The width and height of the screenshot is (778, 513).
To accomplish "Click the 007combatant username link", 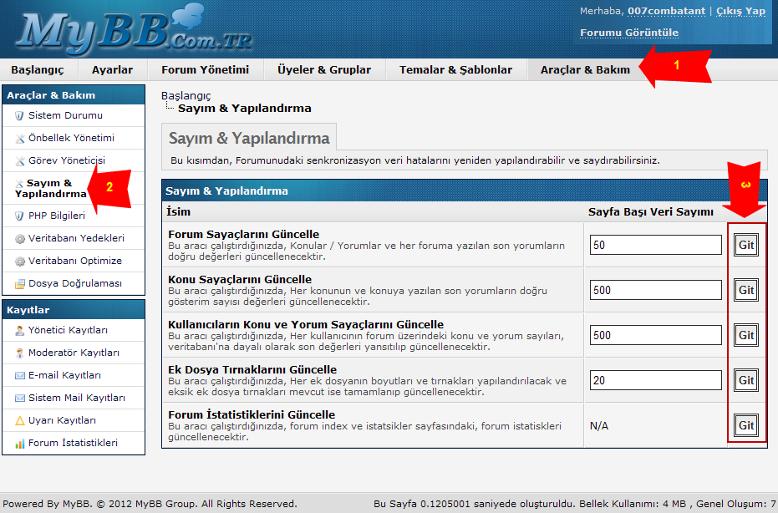I will [x=666, y=11].
